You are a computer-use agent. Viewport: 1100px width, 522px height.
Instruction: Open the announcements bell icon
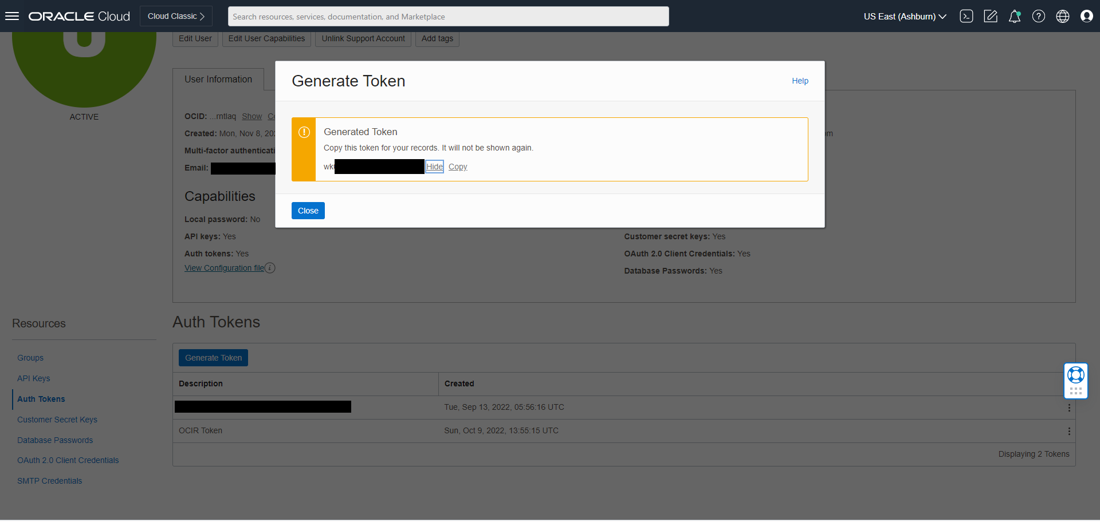[x=1015, y=16]
